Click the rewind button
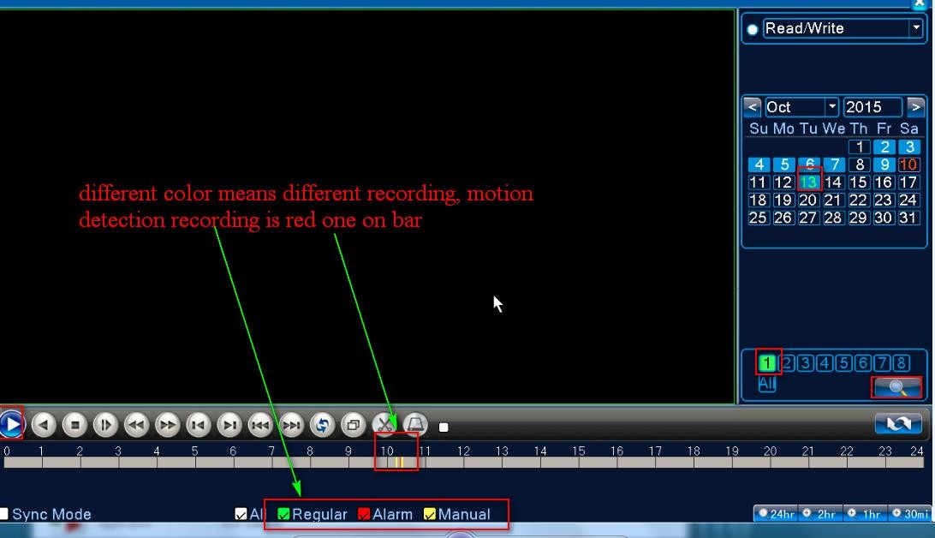Viewport: 935px width, 538px height. 136,424
